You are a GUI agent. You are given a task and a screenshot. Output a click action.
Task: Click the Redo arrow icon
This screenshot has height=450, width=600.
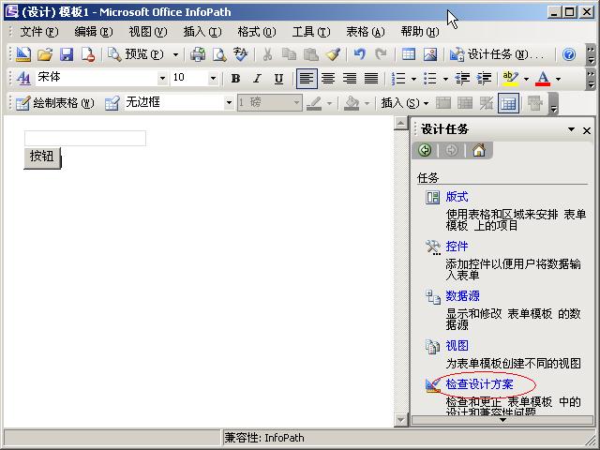coord(381,54)
